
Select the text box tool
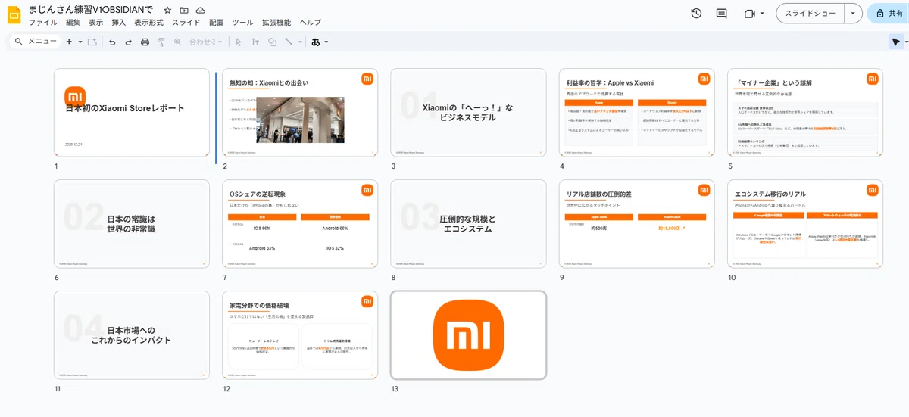click(x=255, y=42)
